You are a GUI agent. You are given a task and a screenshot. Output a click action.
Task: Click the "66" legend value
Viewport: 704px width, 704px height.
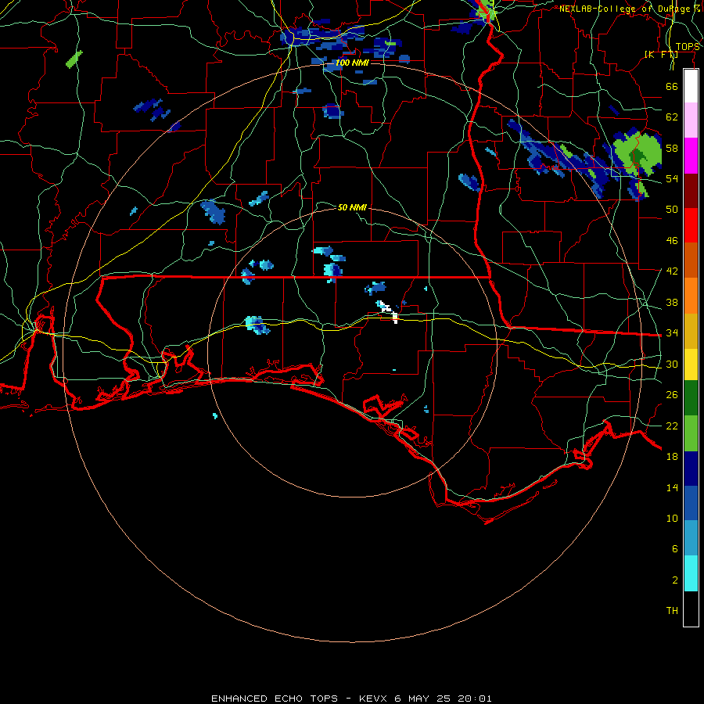click(672, 86)
